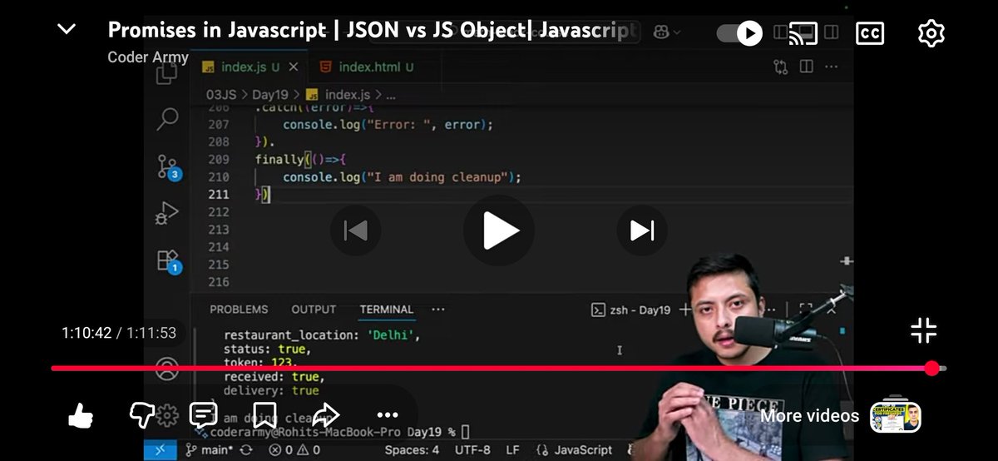Dislike the video with the thumbs down

click(142, 414)
